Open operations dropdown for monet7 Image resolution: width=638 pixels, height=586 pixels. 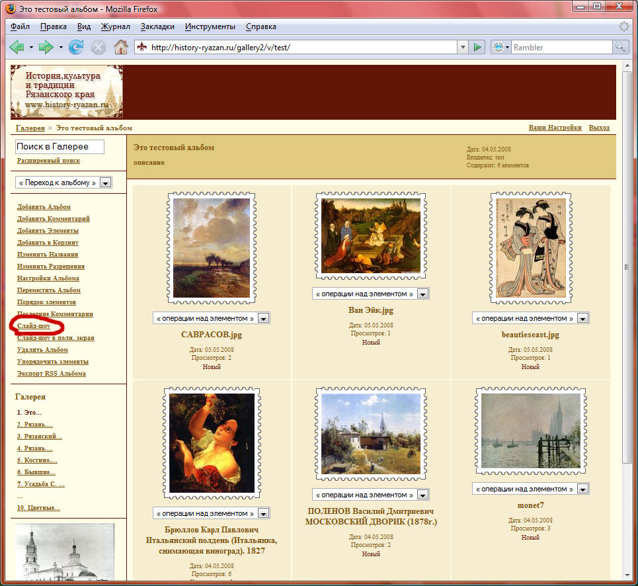coord(531,489)
